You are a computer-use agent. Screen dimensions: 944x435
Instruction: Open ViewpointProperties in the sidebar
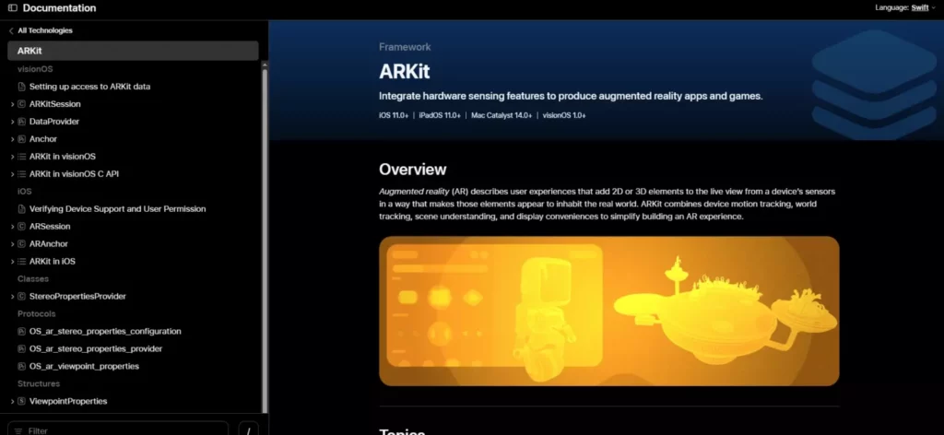tap(68, 401)
